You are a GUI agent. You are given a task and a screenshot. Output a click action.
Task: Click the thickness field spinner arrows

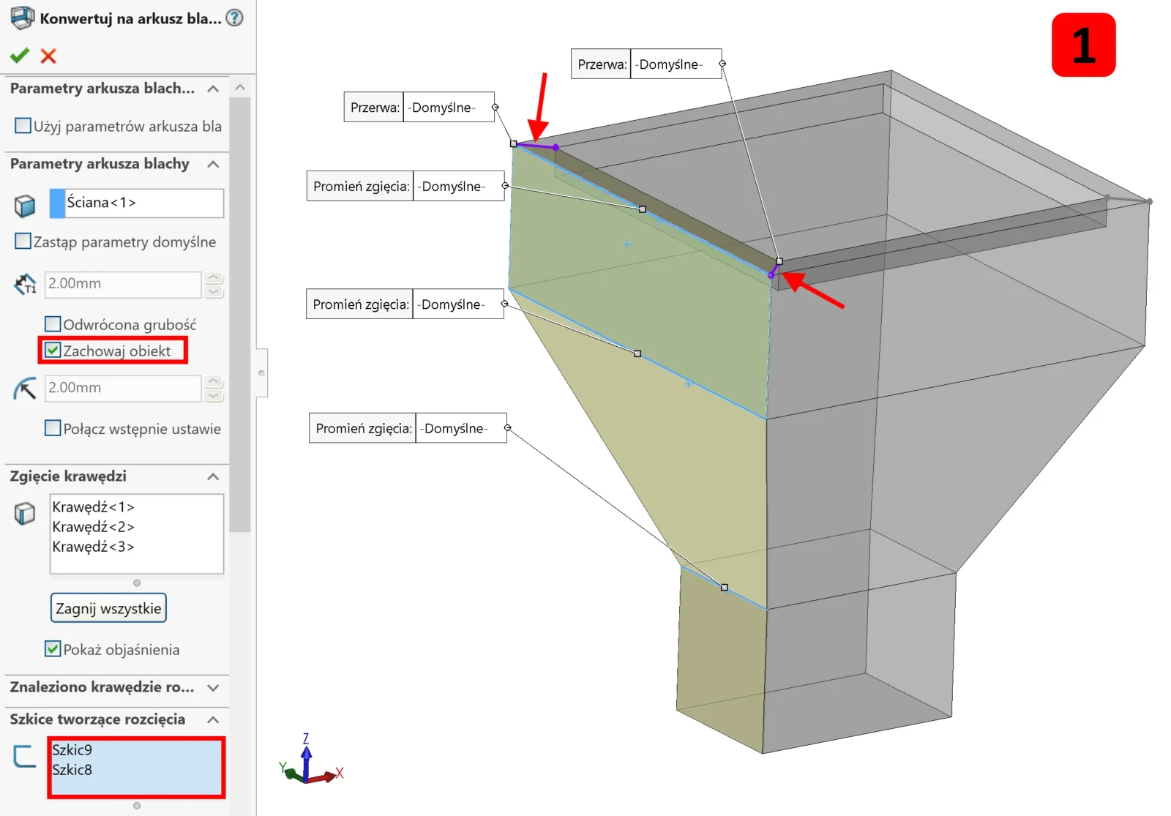(x=214, y=284)
